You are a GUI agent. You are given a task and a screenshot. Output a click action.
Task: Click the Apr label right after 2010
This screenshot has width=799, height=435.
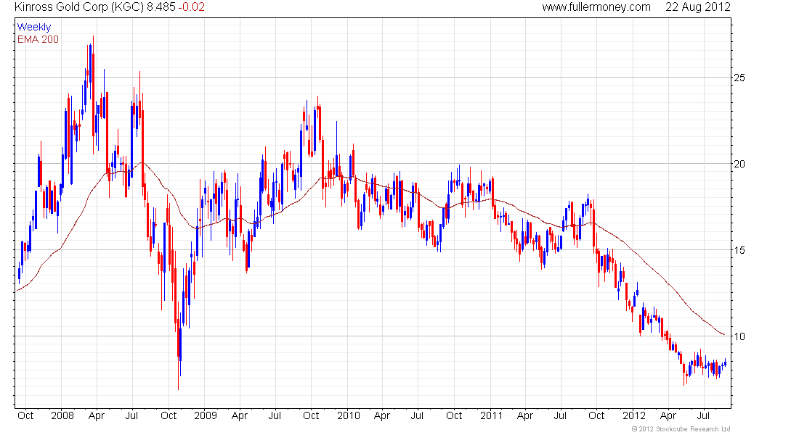(x=381, y=415)
